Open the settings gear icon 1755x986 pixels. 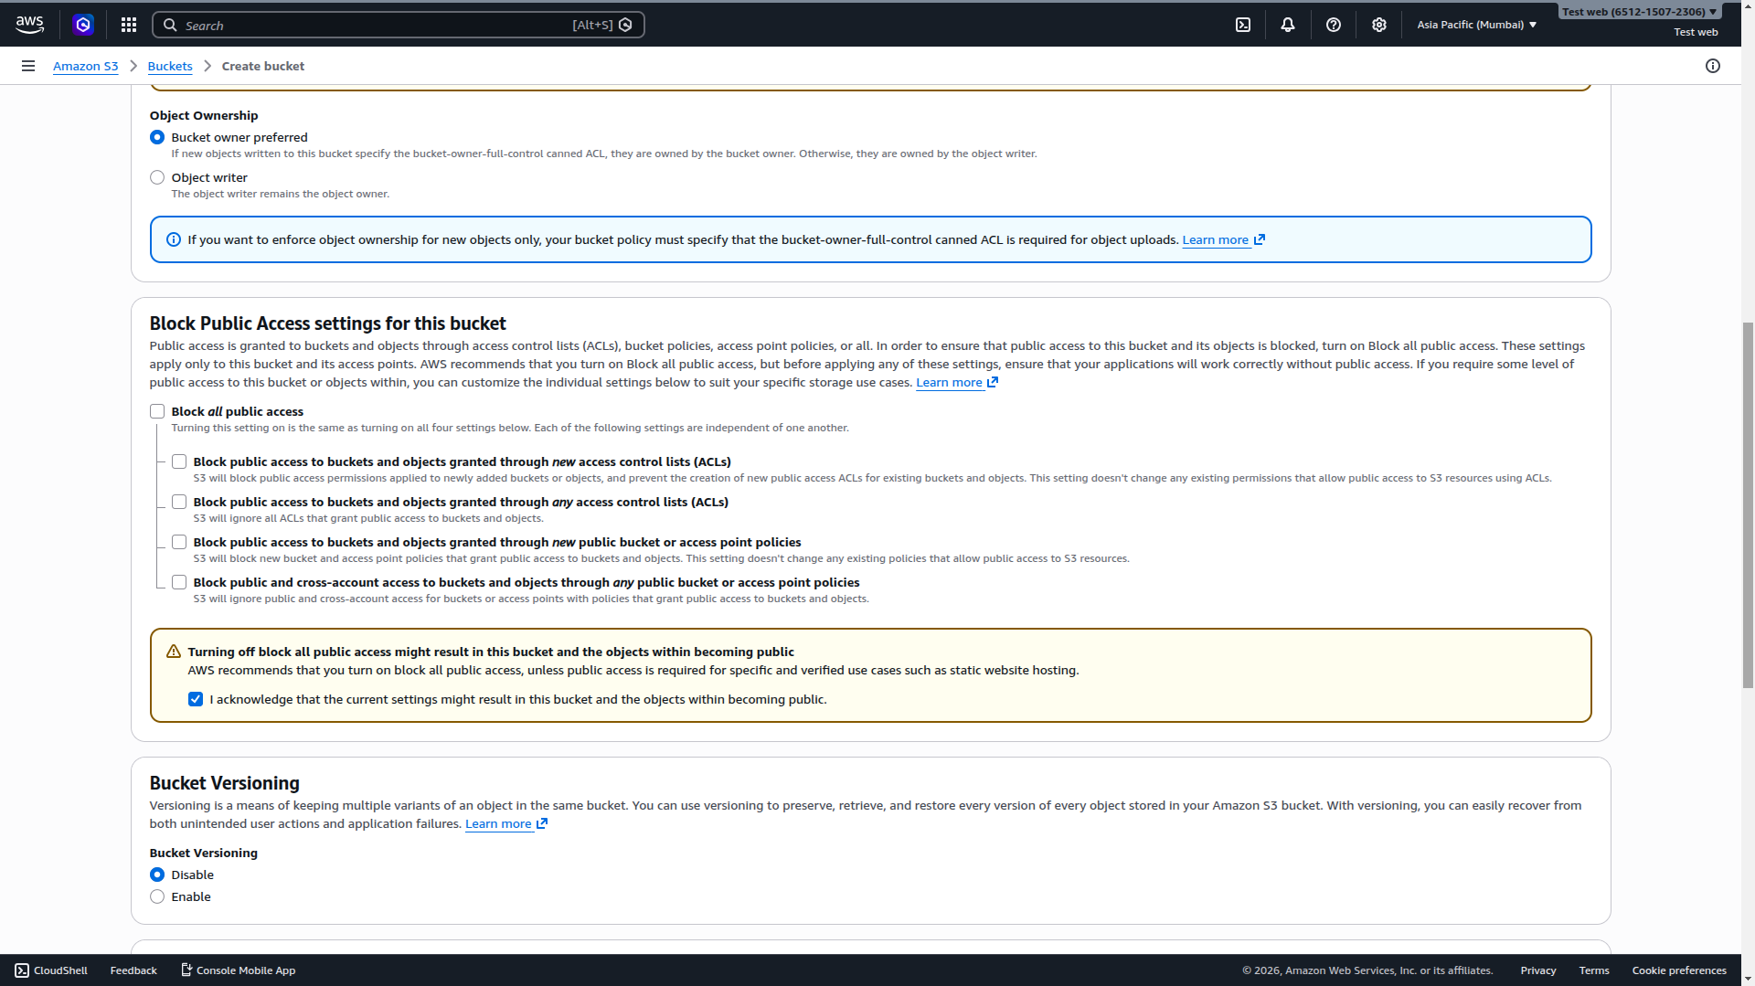(x=1379, y=25)
